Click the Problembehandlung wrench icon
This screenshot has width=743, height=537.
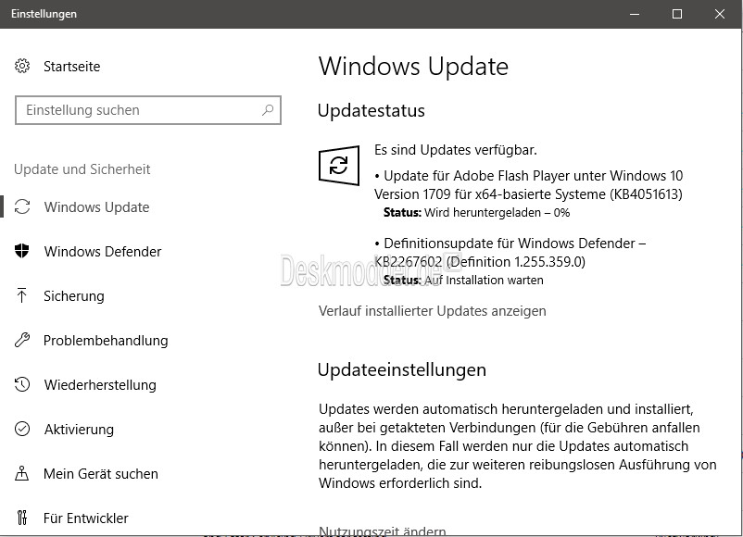tap(22, 340)
